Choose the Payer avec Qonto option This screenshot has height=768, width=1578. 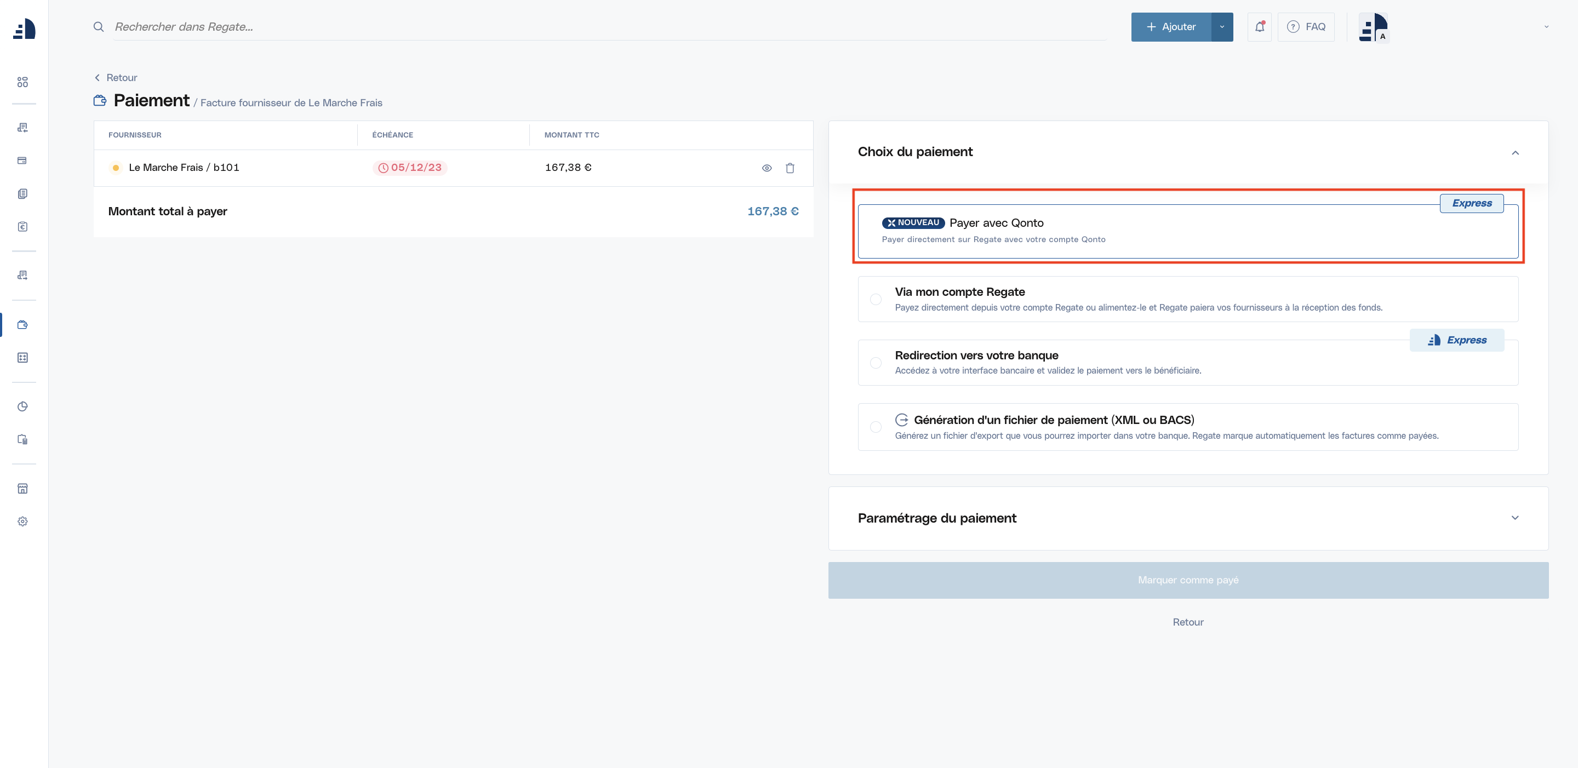1188,231
